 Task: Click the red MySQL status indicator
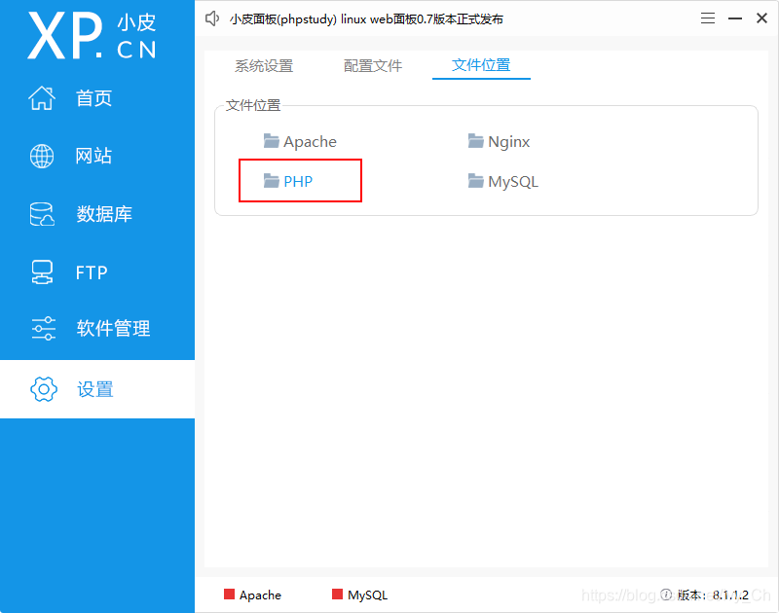(337, 595)
